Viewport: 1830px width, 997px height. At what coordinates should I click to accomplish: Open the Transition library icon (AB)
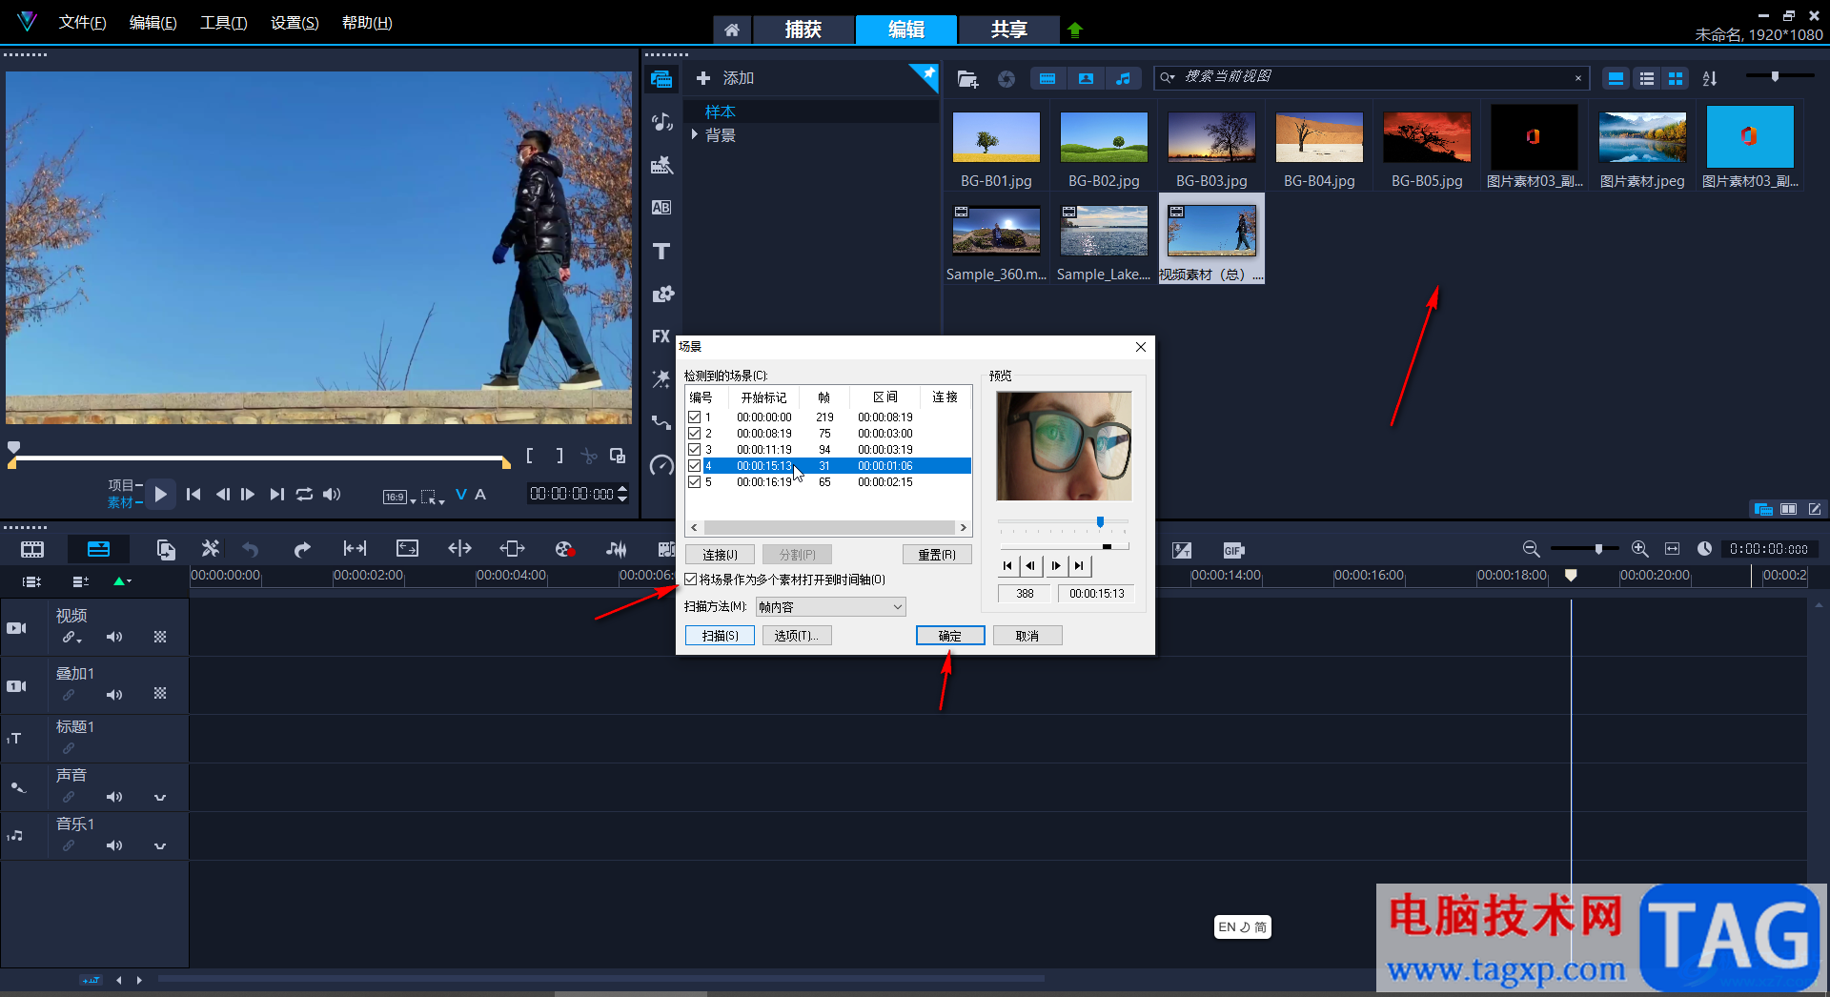point(661,208)
